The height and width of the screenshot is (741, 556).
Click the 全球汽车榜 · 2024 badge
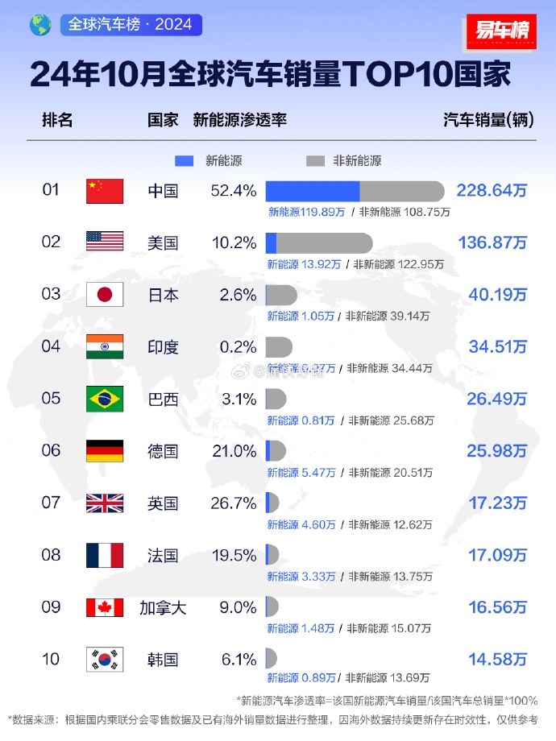131,25
